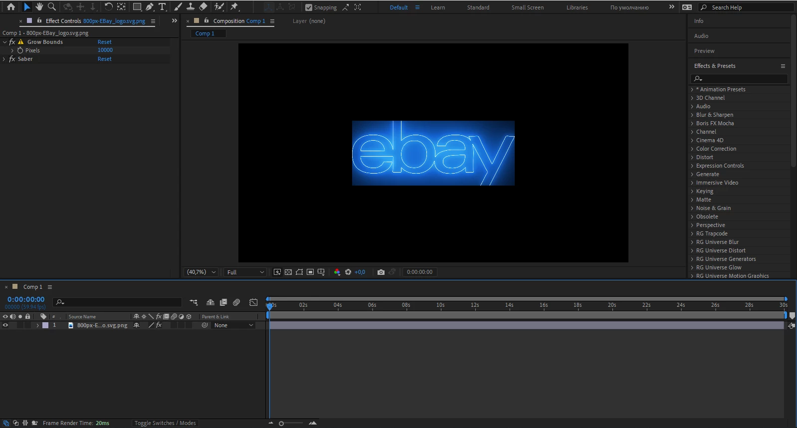Screen dimensions: 797x428
Task: Open grid and guide options
Action: [321, 272]
